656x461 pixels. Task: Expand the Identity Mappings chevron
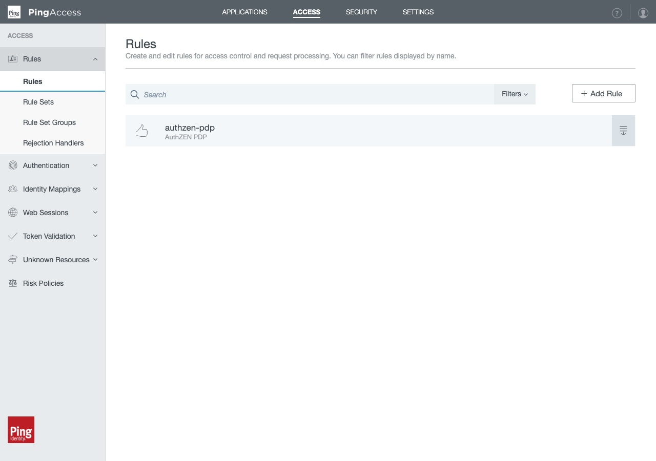tap(95, 189)
